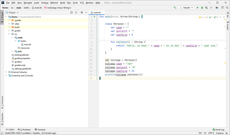Viewport: 230px width, 135px height.
Task: Run MainKt with the green play button
Action: tap(198, 7)
